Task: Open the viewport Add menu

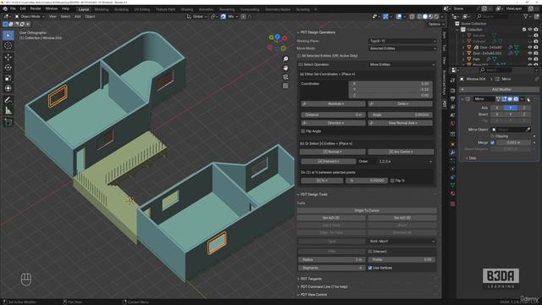Action: click(x=77, y=17)
